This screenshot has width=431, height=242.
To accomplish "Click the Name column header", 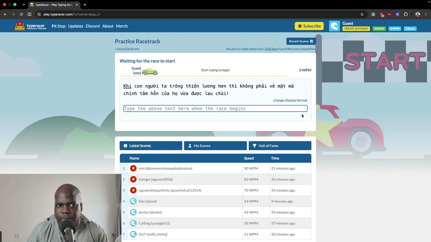I will click(134, 158).
